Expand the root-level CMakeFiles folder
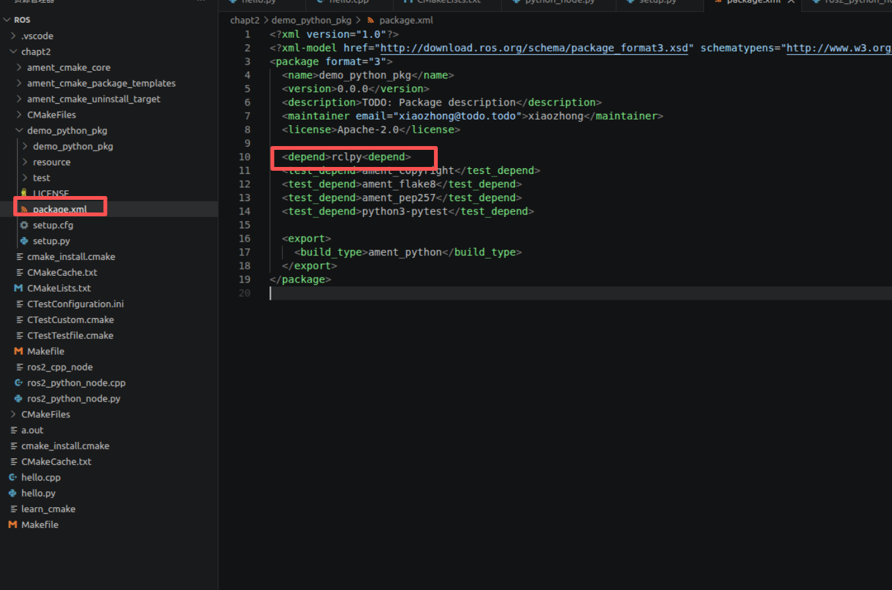 point(13,415)
